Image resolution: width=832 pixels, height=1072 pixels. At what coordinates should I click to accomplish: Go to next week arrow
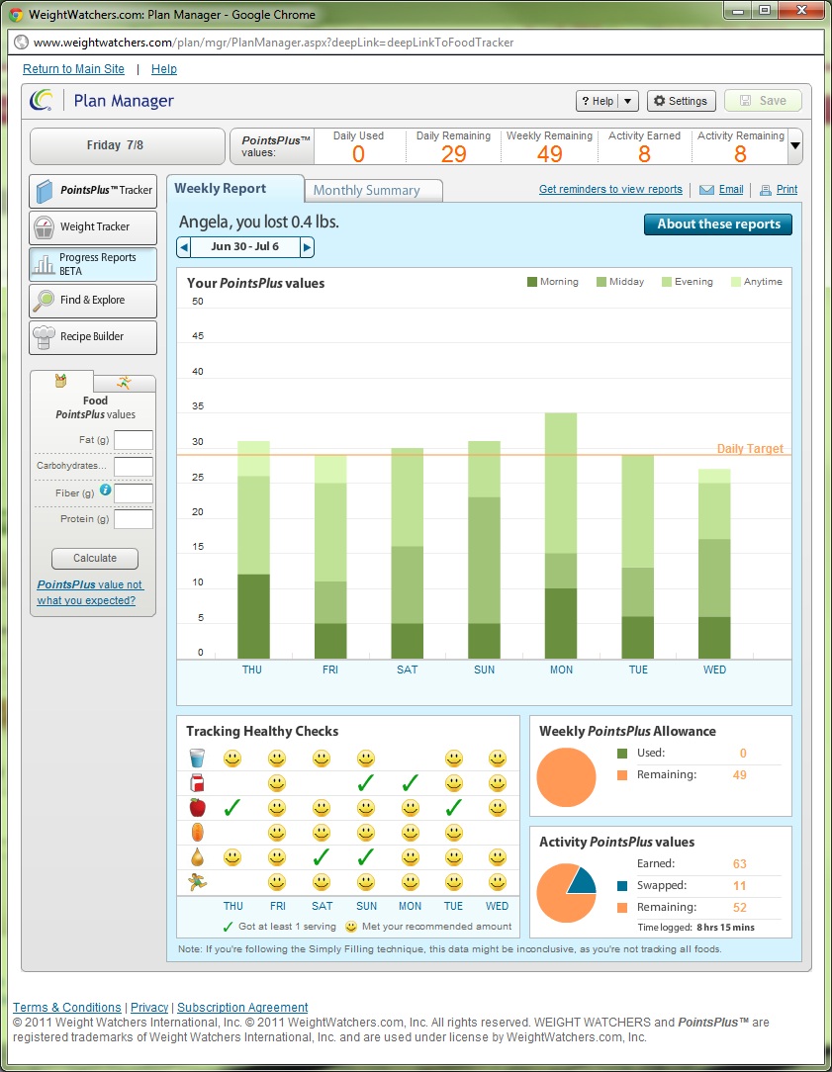(307, 247)
